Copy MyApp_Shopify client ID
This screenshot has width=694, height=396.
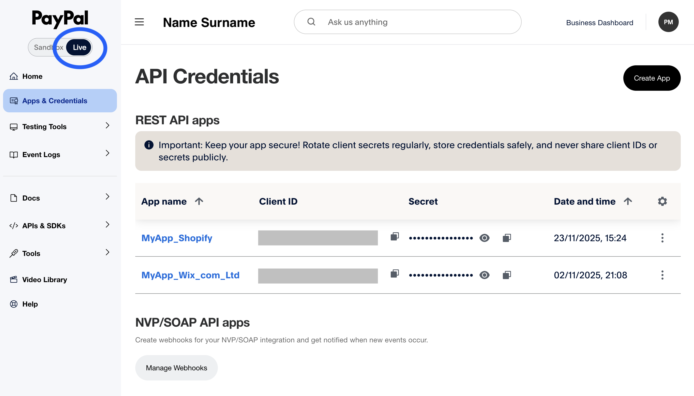(395, 236)
